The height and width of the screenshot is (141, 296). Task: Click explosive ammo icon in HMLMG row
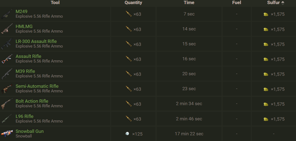[129, 29]
